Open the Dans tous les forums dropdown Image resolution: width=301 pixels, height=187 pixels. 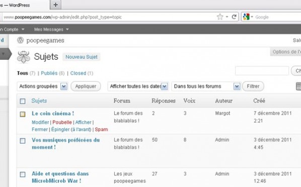(206, 86)
